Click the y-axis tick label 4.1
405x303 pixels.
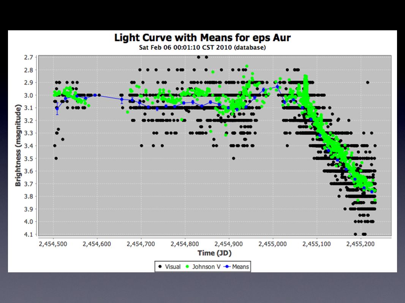[28, 234]
